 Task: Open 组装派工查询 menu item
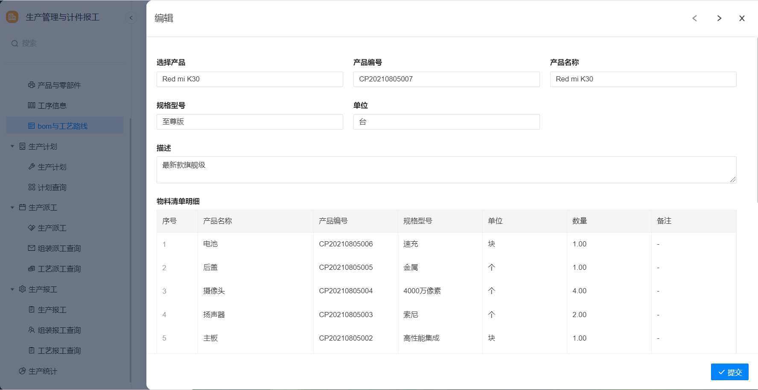click(65, 248)
